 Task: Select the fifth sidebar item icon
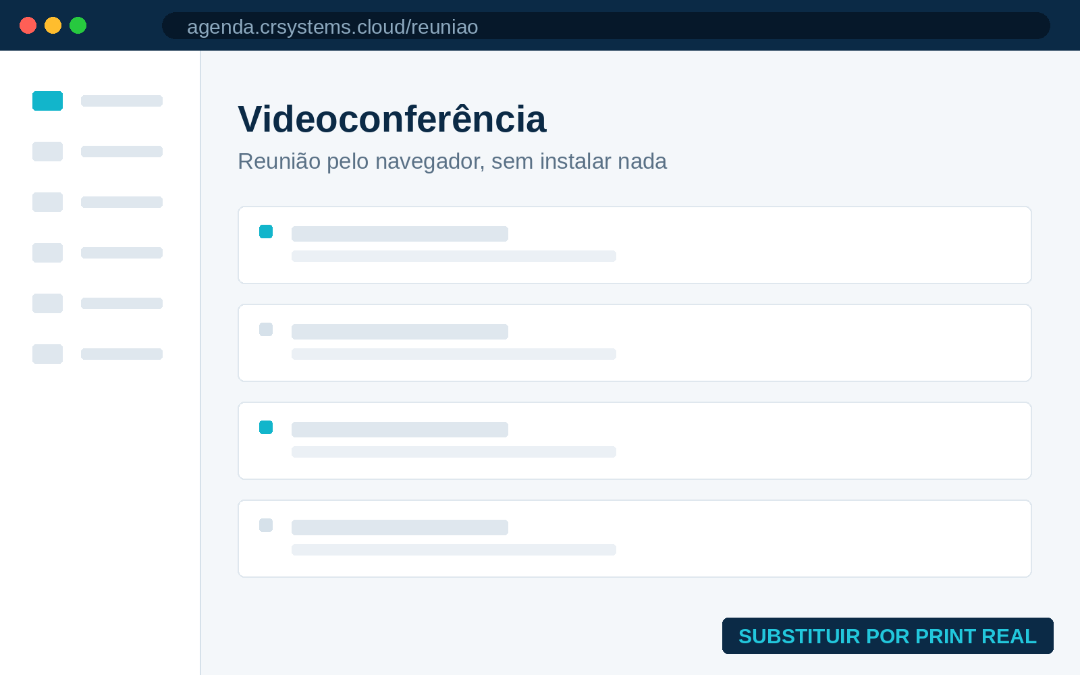[x=47, y=303]
